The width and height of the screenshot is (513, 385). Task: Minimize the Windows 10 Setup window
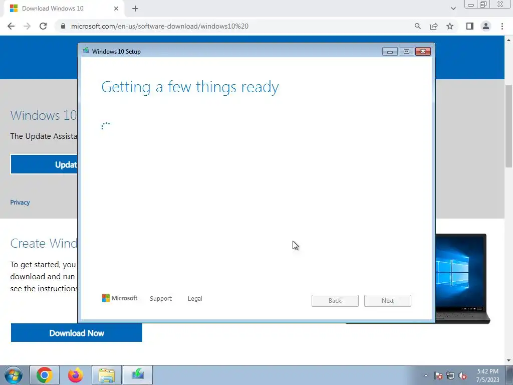pos(390,52)
